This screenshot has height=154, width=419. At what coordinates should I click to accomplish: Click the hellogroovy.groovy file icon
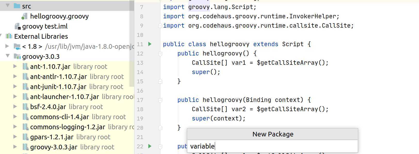pos(24,17)
